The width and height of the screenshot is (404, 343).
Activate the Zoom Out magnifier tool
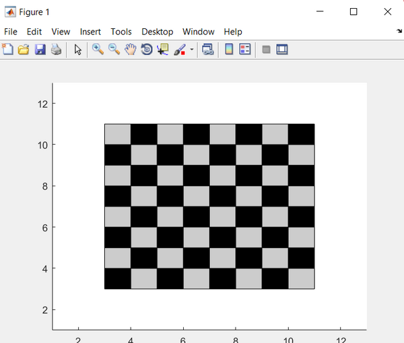(x=114, y=49)
